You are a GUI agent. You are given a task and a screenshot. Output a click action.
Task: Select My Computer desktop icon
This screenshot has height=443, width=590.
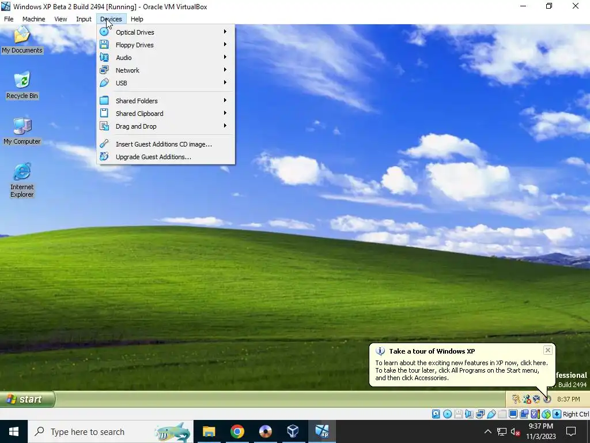(22, 131)
